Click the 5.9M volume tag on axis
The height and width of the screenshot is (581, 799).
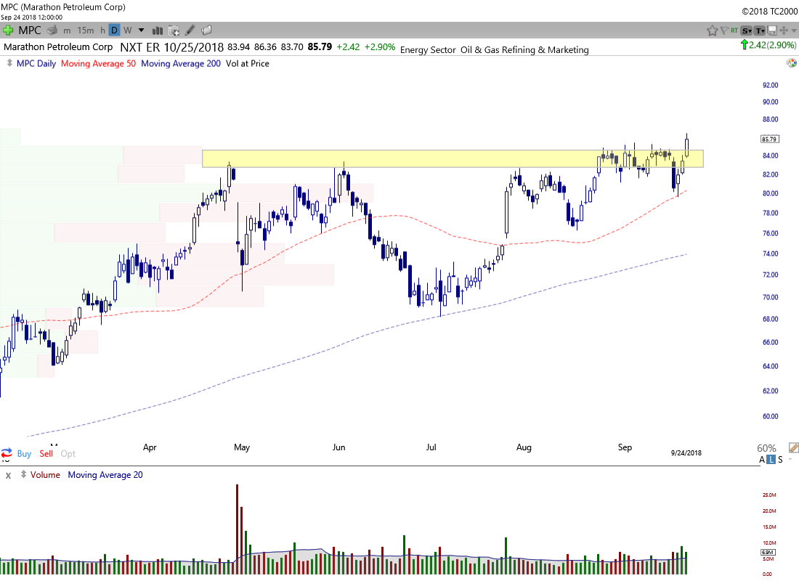(x=768, y=553)
